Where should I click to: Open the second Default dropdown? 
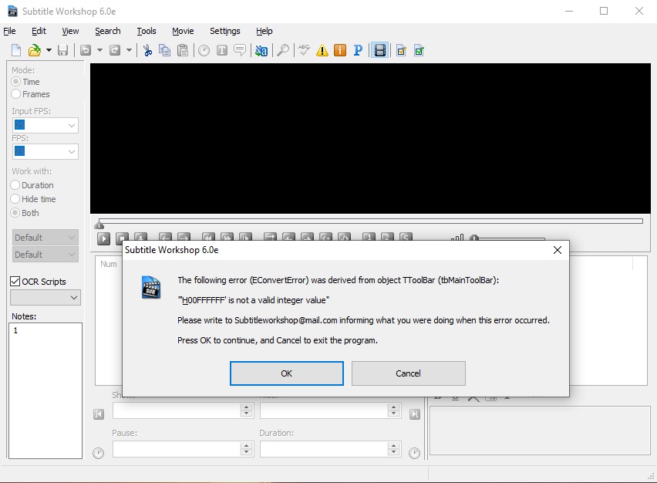pyautogui.click(x=45, y=255)
